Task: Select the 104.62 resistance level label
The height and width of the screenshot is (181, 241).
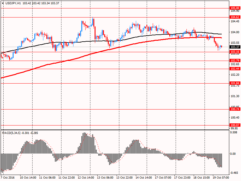Action: 235,17
